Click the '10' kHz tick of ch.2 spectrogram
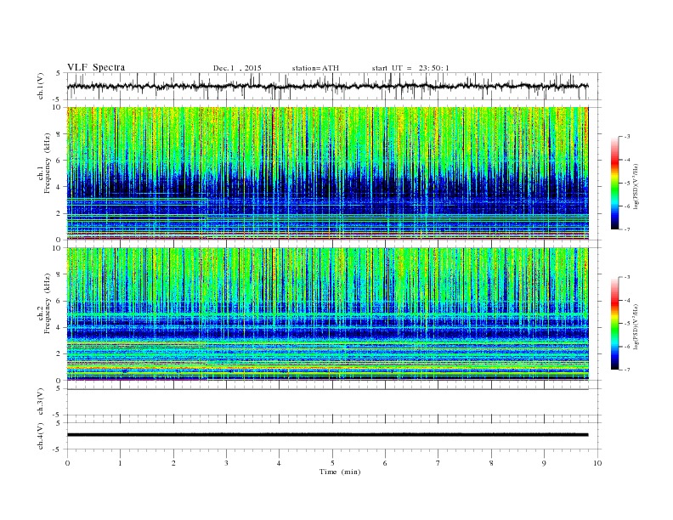This screenshot has width=673, height=520. (57, 248)
